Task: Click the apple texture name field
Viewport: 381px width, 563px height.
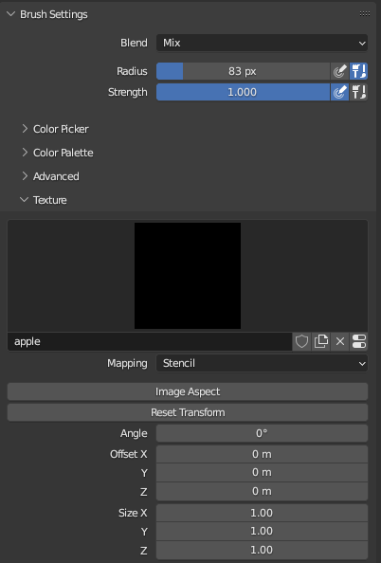Action: 150,341
